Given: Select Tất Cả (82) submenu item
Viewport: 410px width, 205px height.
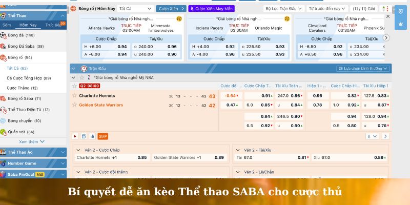Looking at the screenshot, I should (x=17, y=68).
